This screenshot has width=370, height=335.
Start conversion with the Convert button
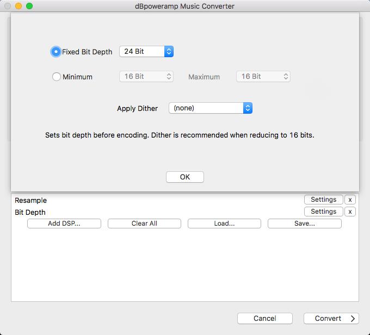(x=331, y=319)
